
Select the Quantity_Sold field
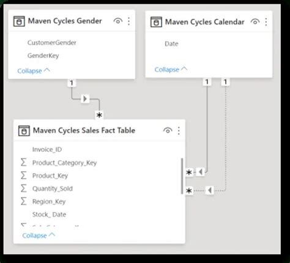click(x=53, y=188)
